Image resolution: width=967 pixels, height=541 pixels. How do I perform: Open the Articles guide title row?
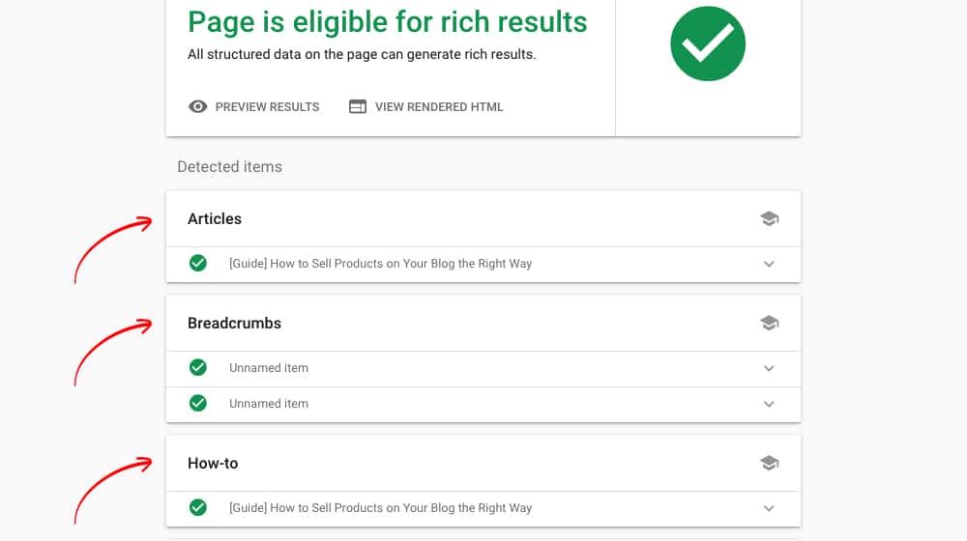coord(380,264)
